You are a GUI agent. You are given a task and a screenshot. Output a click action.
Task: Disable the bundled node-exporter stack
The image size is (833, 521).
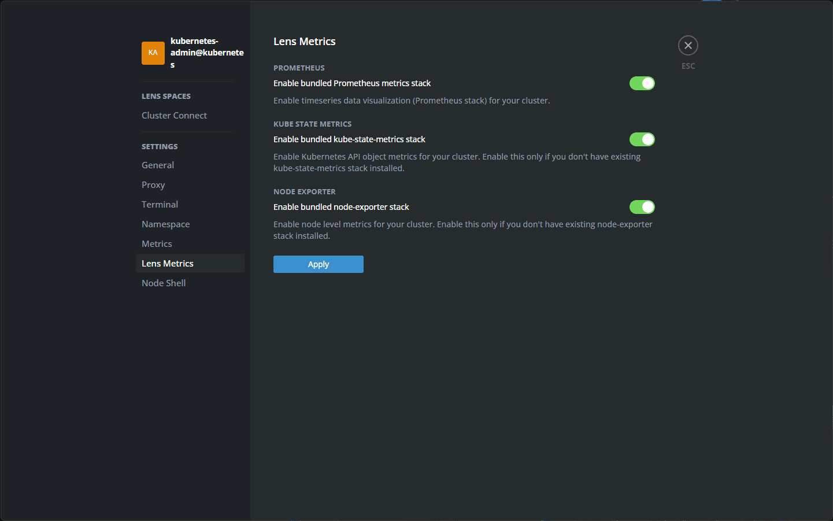pos(642,207)
